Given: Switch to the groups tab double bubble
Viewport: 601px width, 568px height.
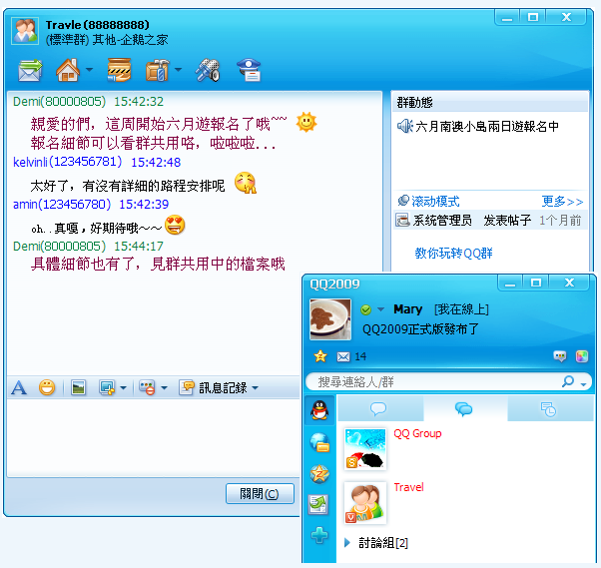Looking at the screenshot, I should point(464,409).
